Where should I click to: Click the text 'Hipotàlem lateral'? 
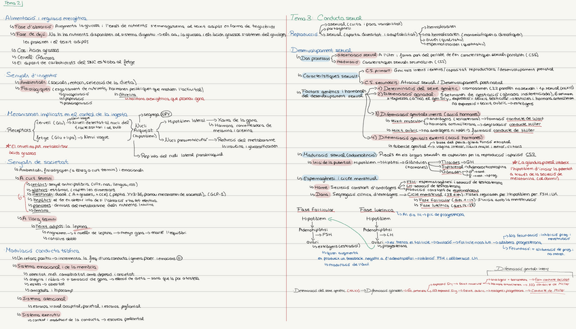pos(186,121)
